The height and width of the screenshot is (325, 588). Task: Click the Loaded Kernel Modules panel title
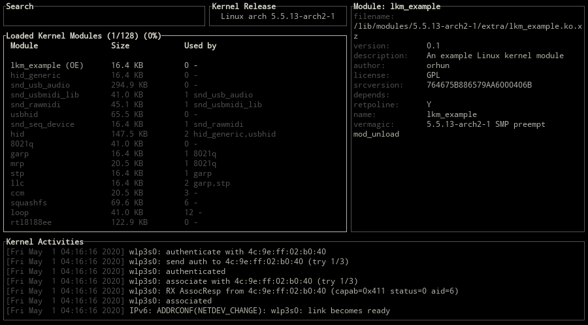[84, 36]
